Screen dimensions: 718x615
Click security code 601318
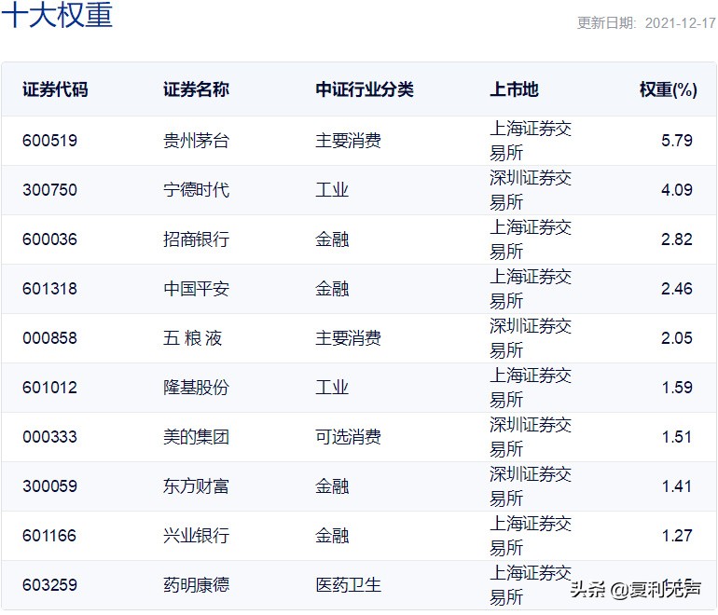(50, 289)
